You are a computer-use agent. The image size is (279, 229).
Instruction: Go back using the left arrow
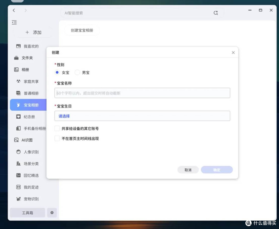pos(14,10)
